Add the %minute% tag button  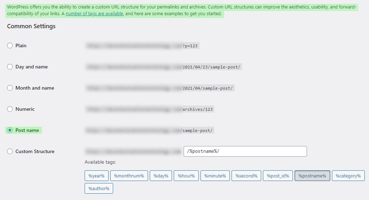(215, 176)
